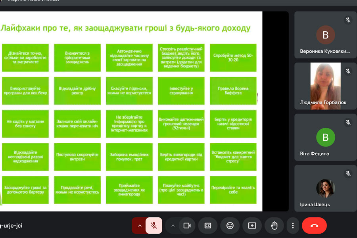Click tile Беріть винагороди від кредитної картки

point(181,157)
